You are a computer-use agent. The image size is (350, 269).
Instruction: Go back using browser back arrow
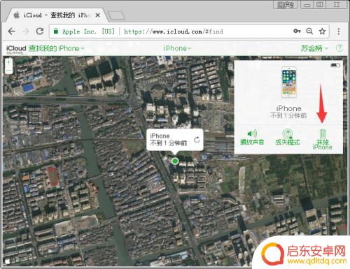tap(12, 31)
